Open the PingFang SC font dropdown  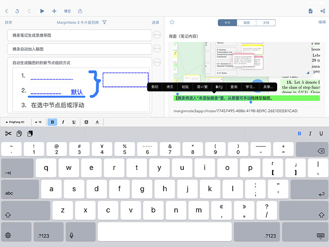15,122
